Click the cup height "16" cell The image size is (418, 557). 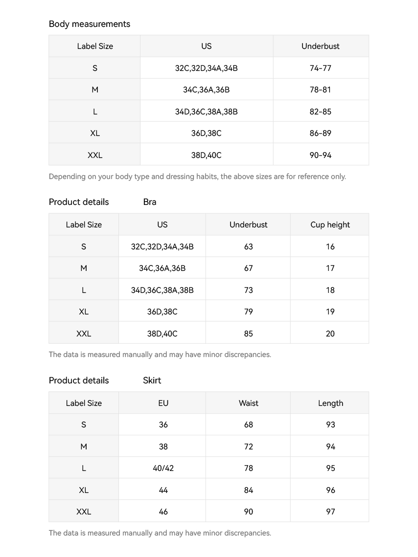330,246
